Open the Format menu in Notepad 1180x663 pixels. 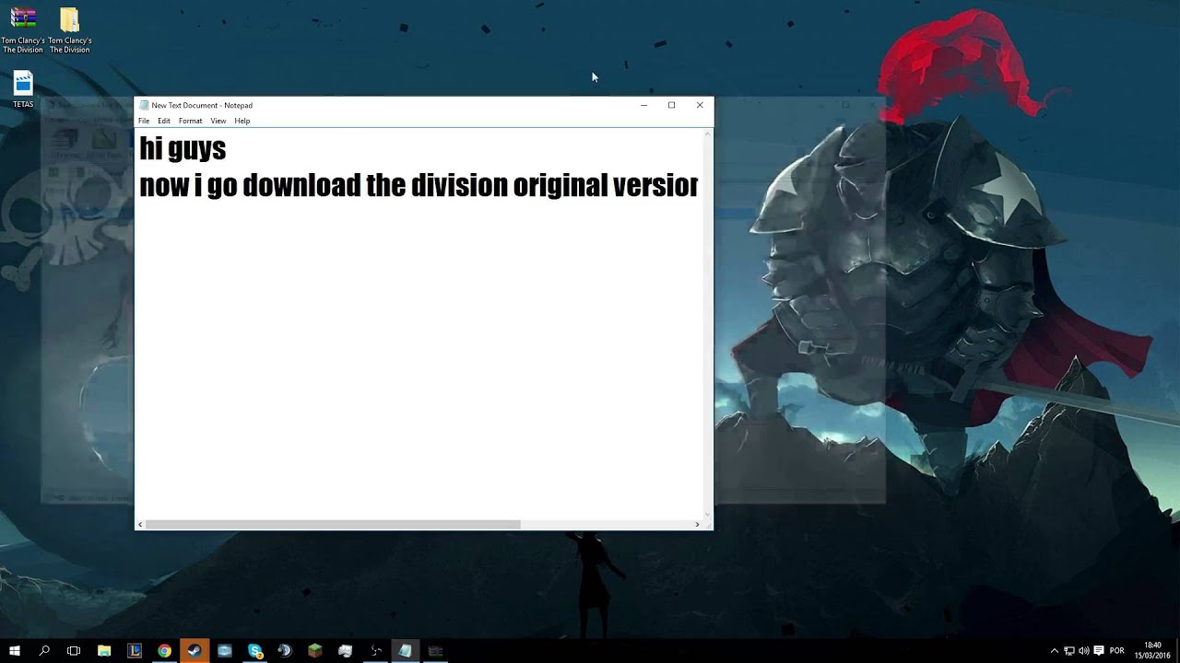(190, 121)
